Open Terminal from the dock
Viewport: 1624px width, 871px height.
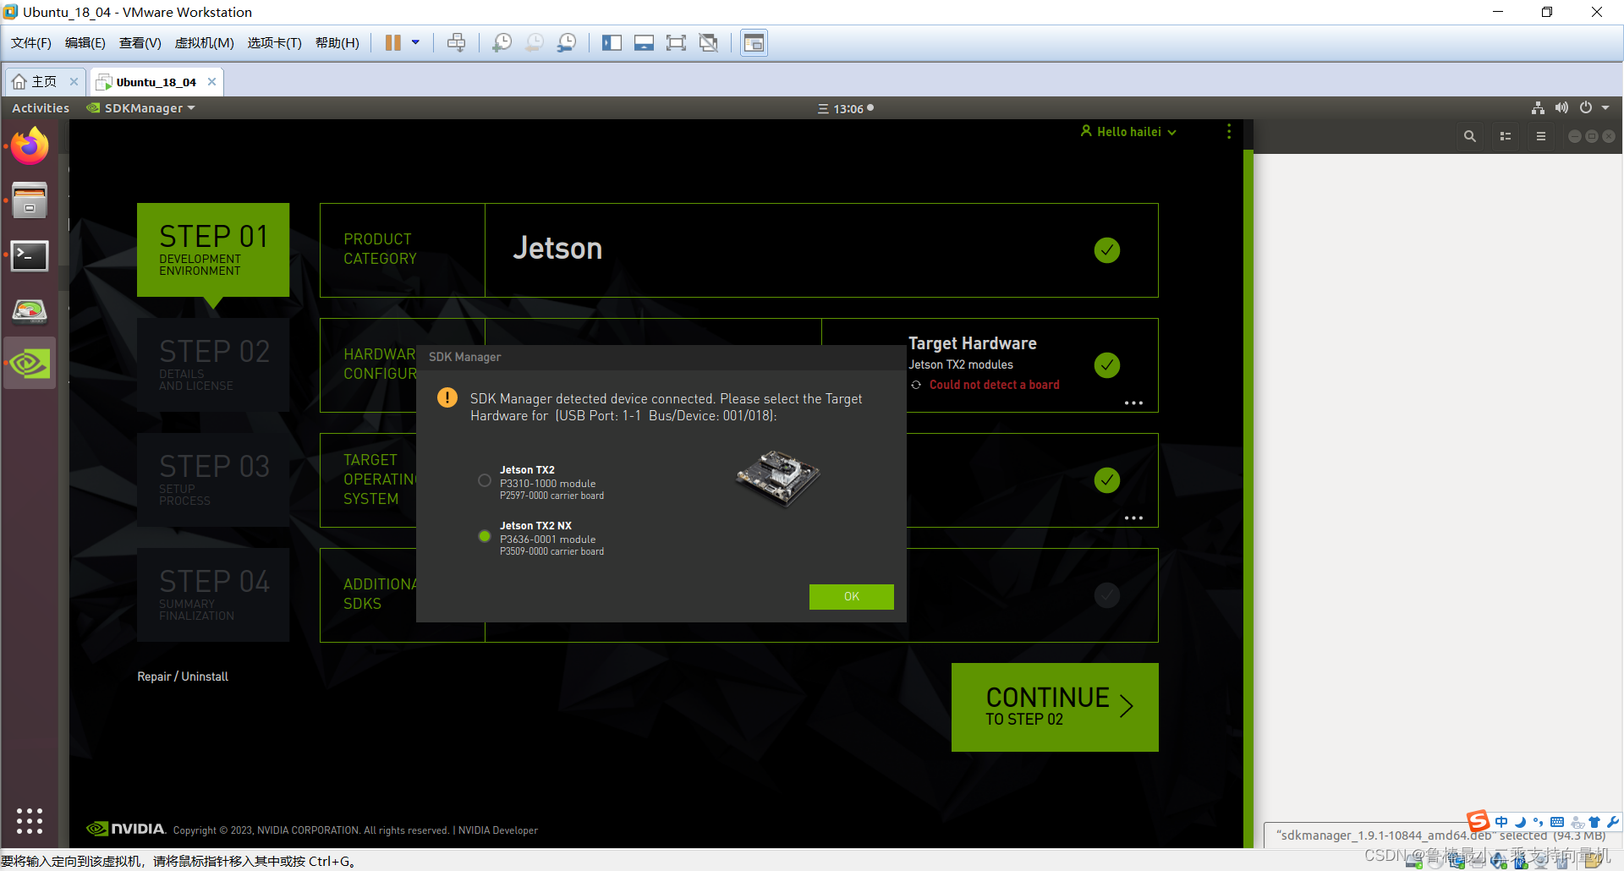coord(30,255)
